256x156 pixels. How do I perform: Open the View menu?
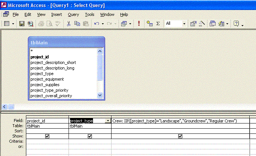[x=41, y=14]
